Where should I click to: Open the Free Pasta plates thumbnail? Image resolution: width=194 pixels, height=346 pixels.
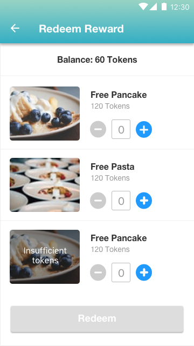point(45,185)
